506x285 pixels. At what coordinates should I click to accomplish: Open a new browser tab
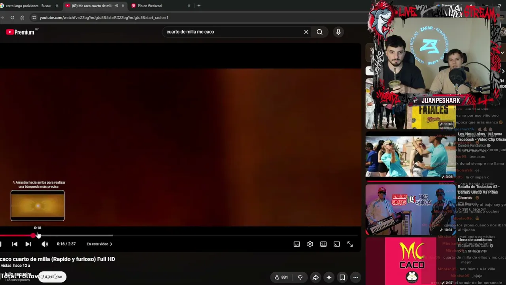click(199, 6)
